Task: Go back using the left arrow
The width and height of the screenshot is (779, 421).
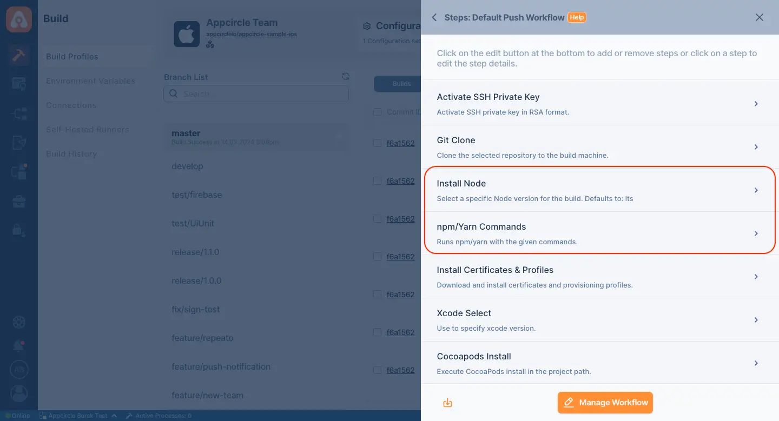Action: pos(434,17)
